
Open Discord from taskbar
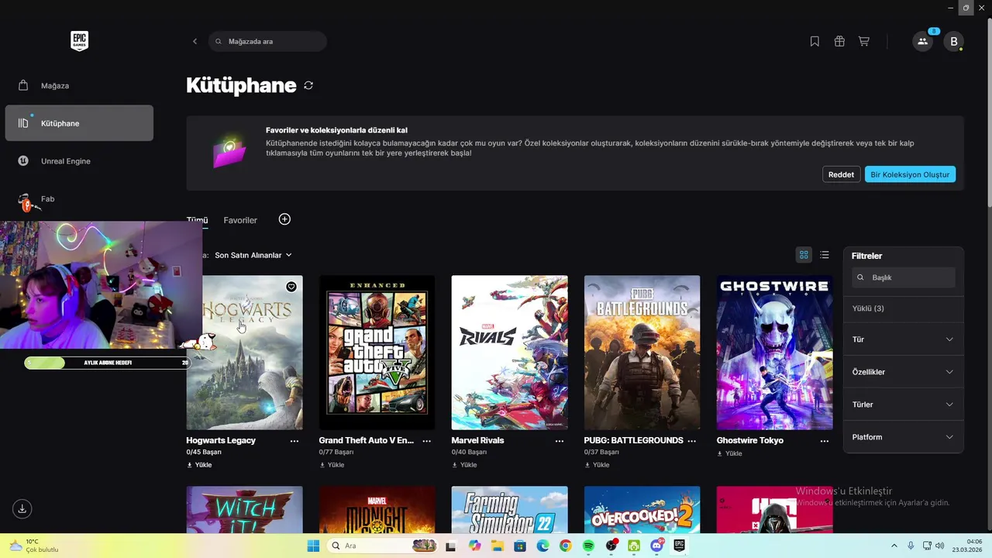657,546
